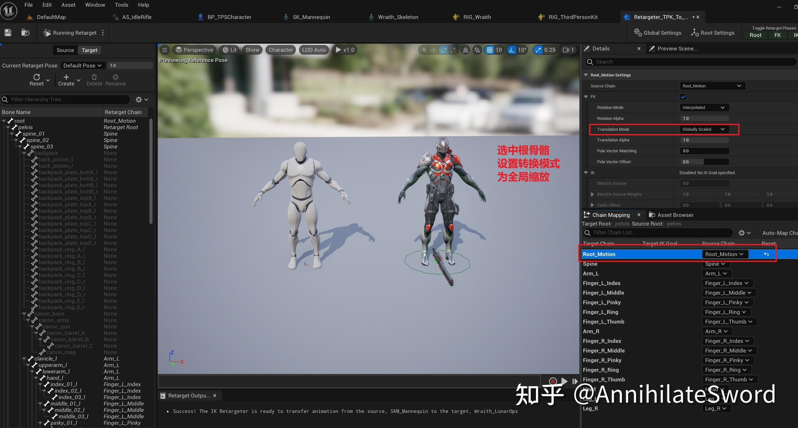798x428 pixels.
Task: Open the Tools menu
Action: coord(121,4)
